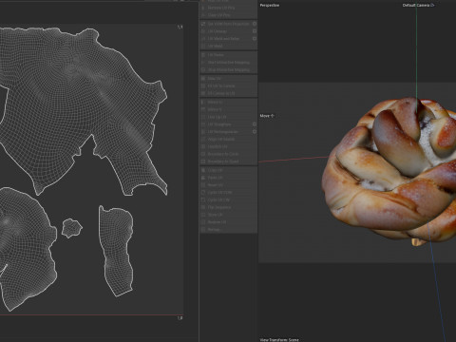Apply Boundary to Quad
This screenshot has width=456, height=342.
click(228, 161)
